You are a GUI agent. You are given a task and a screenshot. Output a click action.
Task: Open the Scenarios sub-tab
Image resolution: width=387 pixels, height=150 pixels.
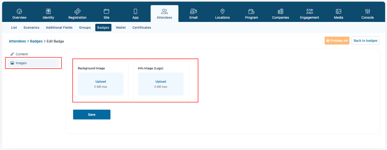click(x=31, y=28)
